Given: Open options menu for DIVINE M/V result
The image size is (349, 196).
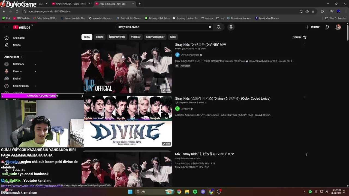Looking at the screenshot, I should (305, 44).
